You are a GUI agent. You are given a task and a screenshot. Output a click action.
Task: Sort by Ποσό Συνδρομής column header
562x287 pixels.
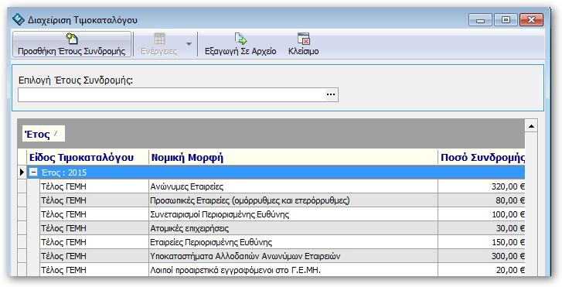482,158
